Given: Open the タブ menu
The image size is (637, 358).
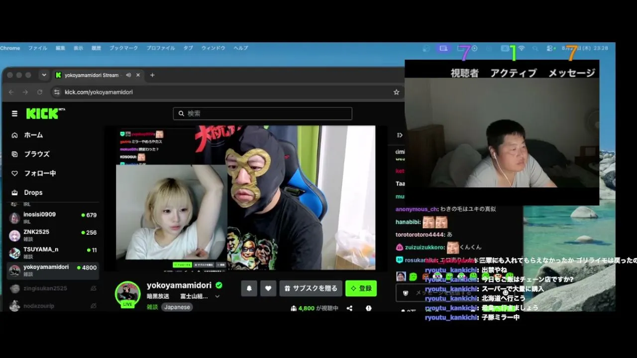Looking at the screenshot, I should pos(188,48).
